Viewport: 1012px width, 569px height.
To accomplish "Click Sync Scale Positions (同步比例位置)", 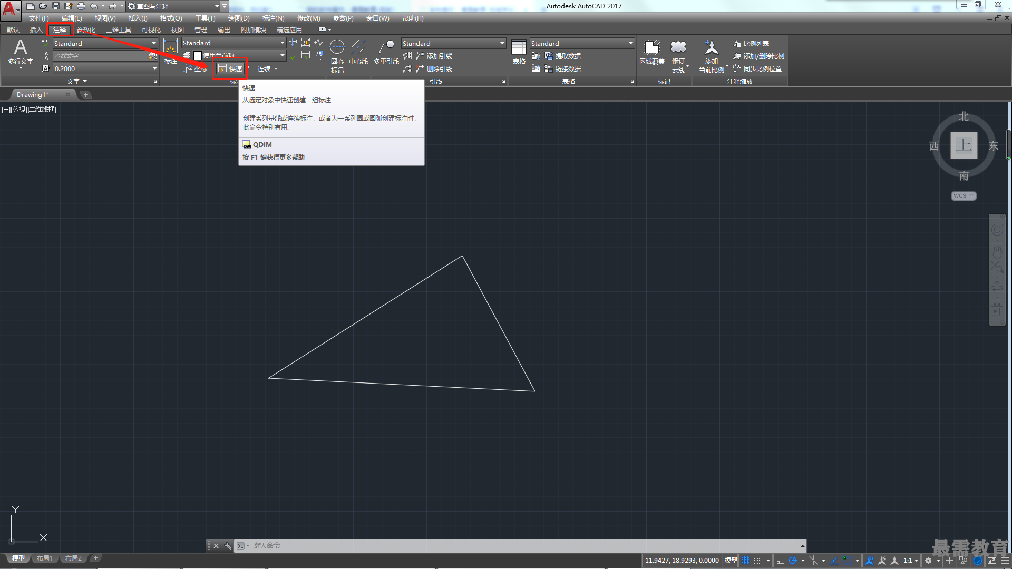I will (757, 69).
